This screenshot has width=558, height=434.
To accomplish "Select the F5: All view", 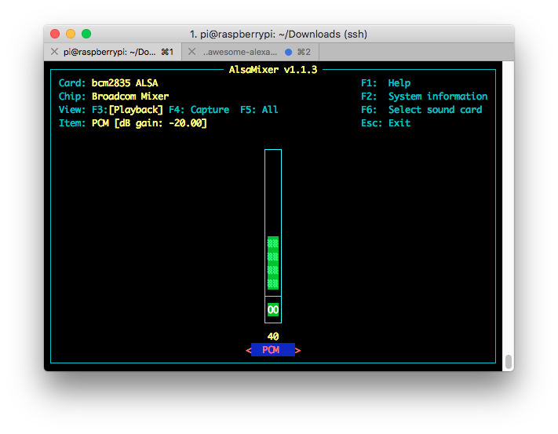I will [259, 110].
